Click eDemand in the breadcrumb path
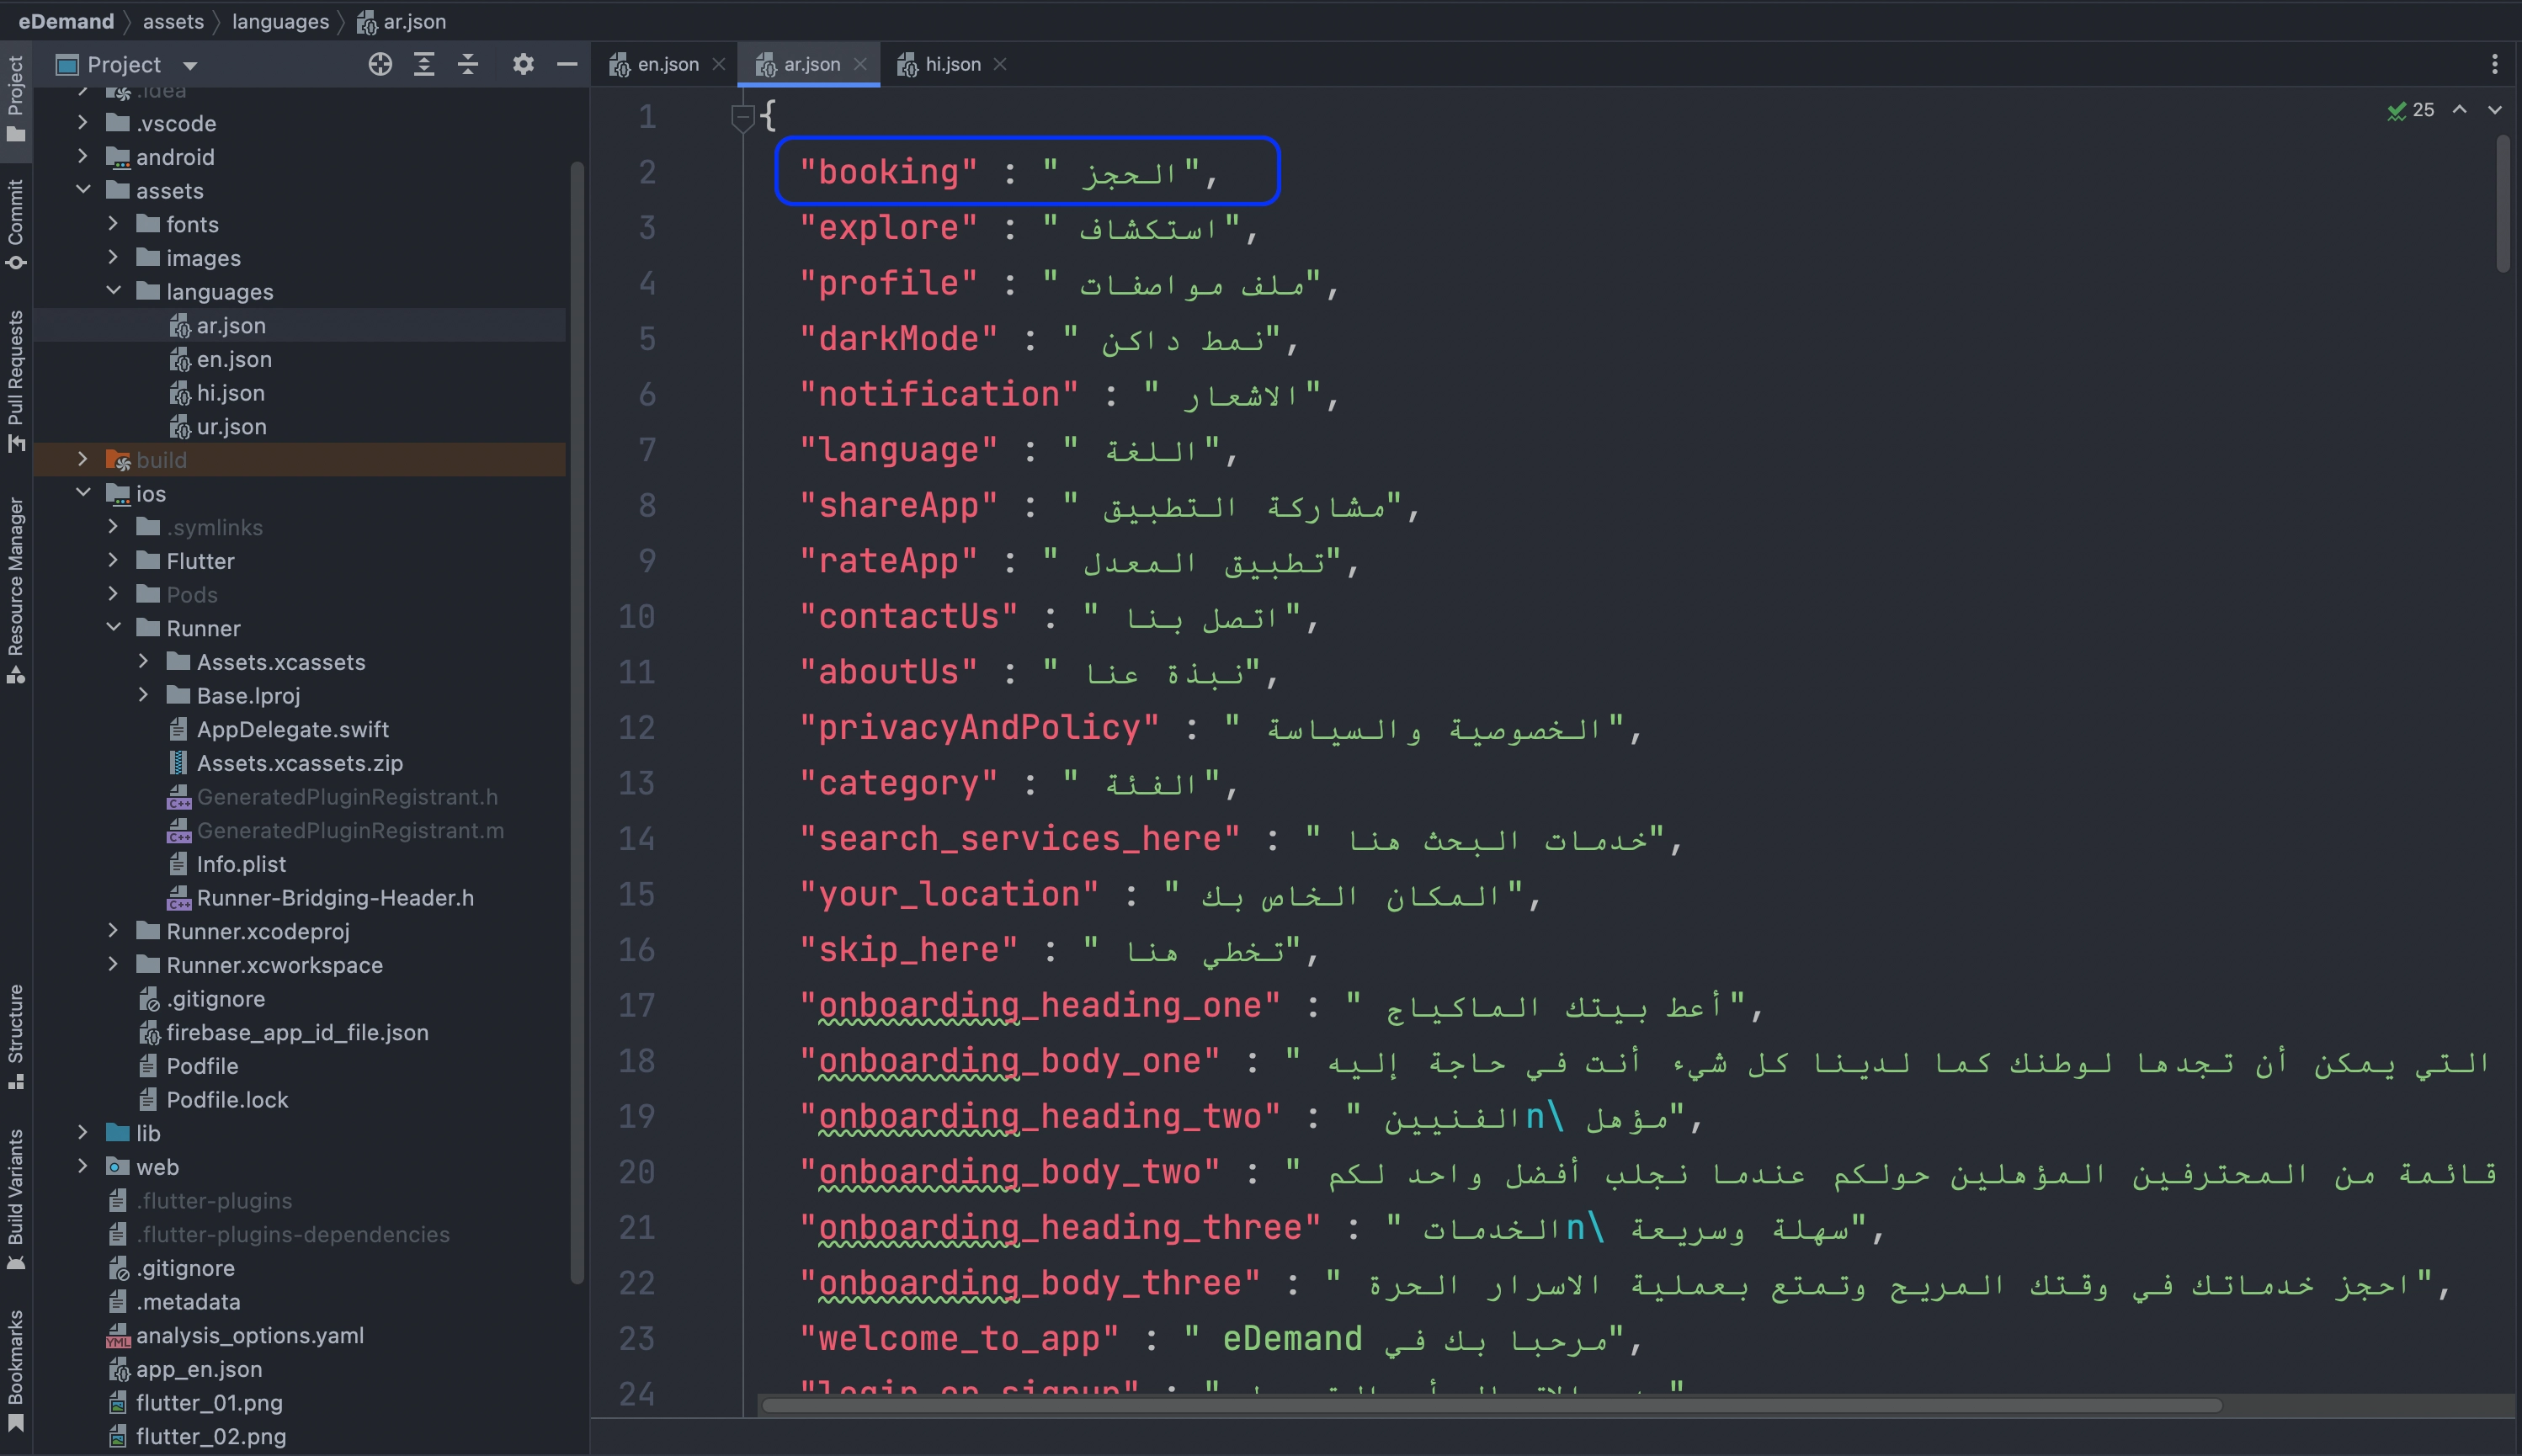Screen dimensions: 2522x1456 [66, 21]
